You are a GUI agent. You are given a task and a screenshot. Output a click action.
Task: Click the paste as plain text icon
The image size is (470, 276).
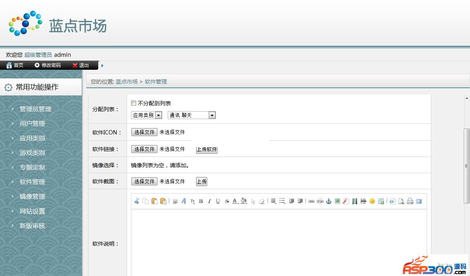click(163, 201)
